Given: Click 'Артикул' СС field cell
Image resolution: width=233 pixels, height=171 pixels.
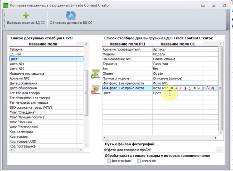Looking at the screenshot, I should click(178, 49).
